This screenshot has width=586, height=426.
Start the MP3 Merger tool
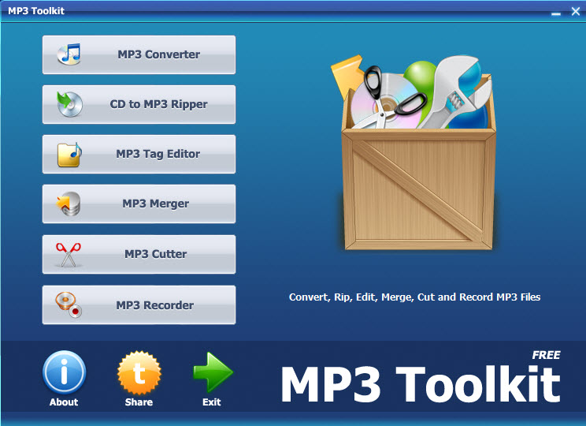[139, 204]
